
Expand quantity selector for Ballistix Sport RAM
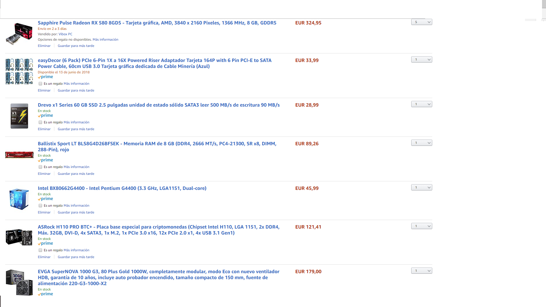pyautogui.click(x=421, y=143)
